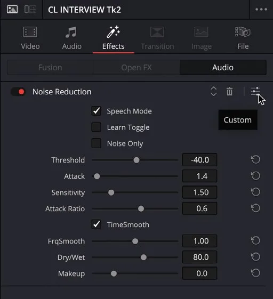Reset Threshold value with its reset arrow
Viewport: 273px width, 299px height.
pos(255,159)
